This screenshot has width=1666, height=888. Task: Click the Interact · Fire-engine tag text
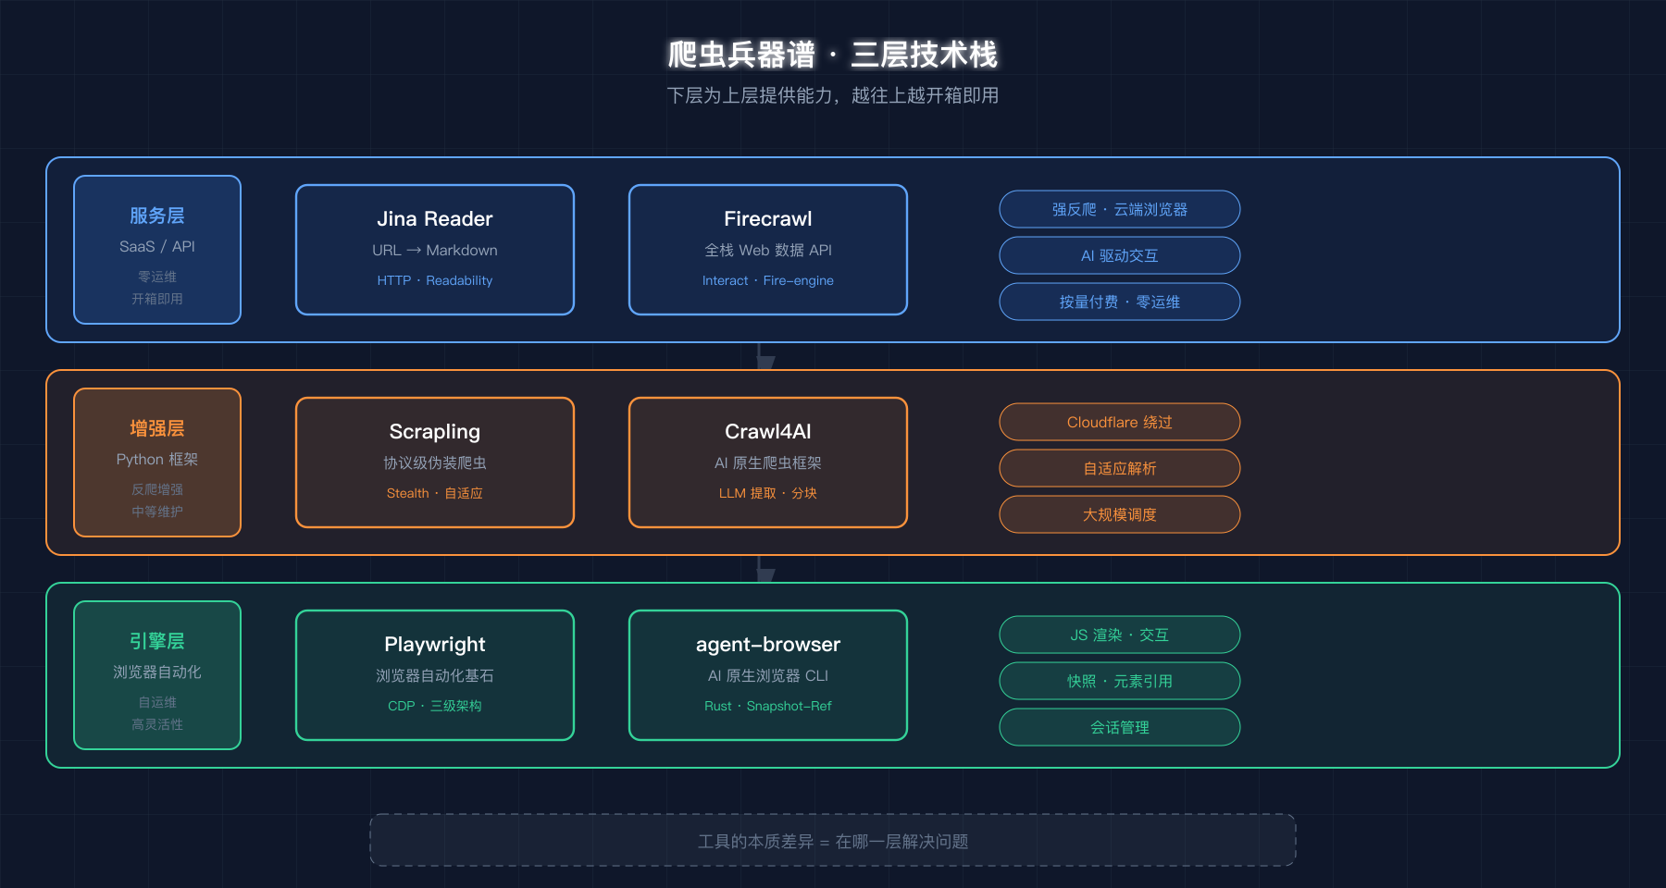tap(768, 280)
